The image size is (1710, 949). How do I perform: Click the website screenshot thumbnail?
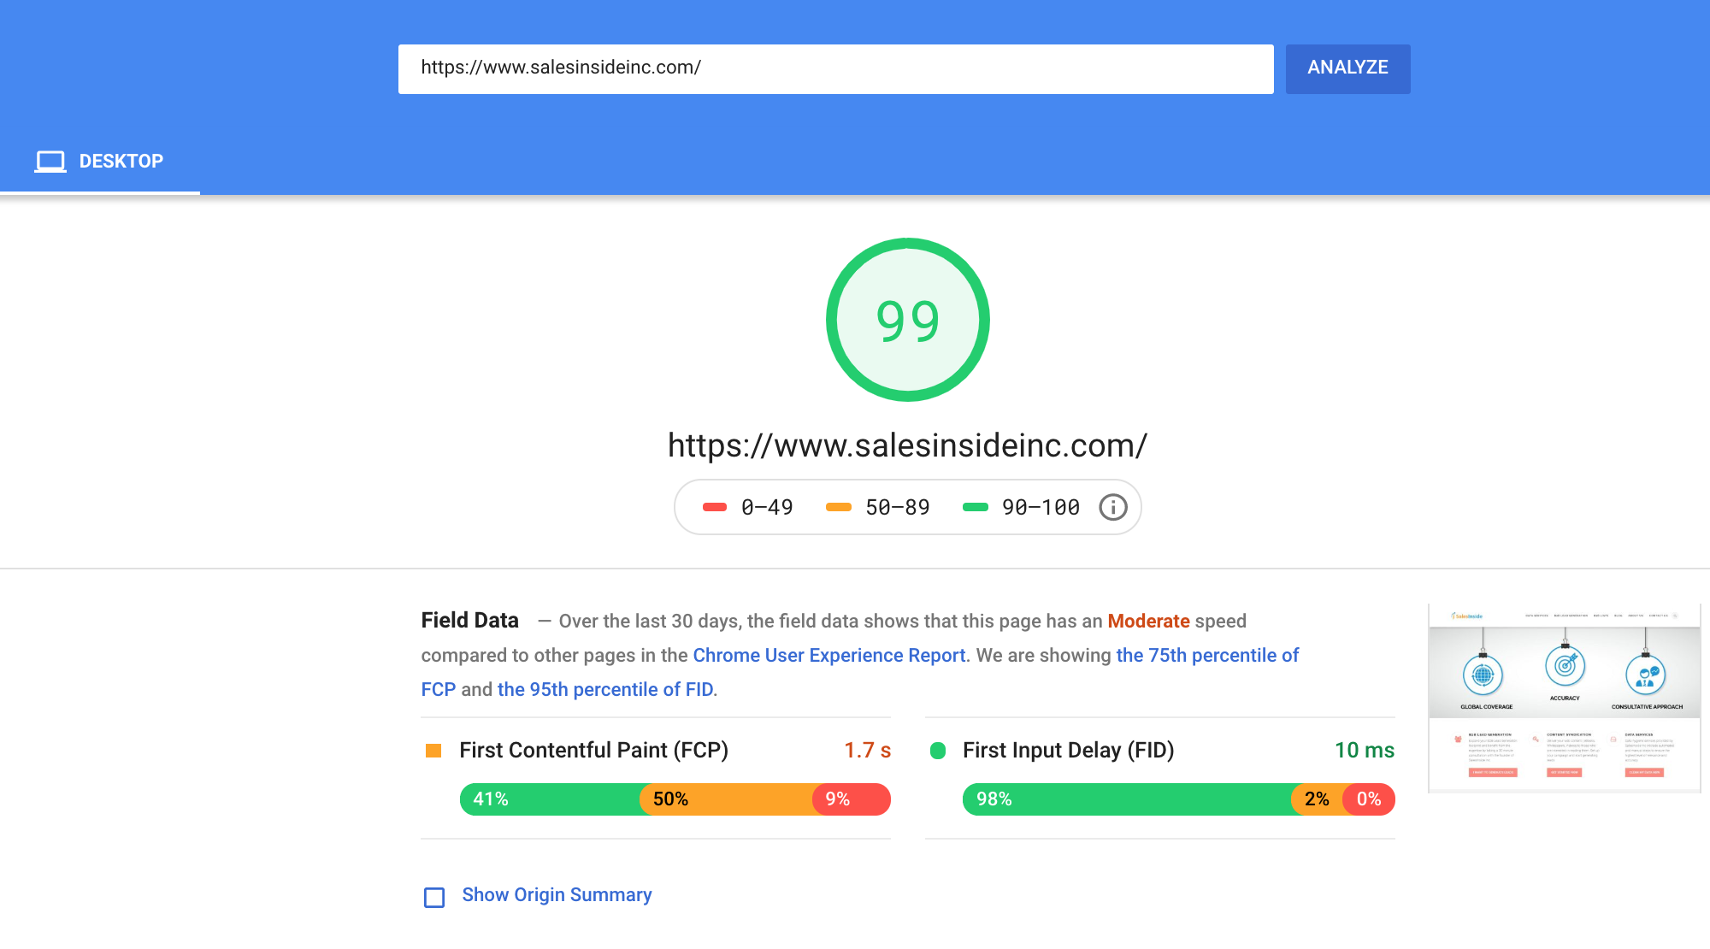[1564, 698]
